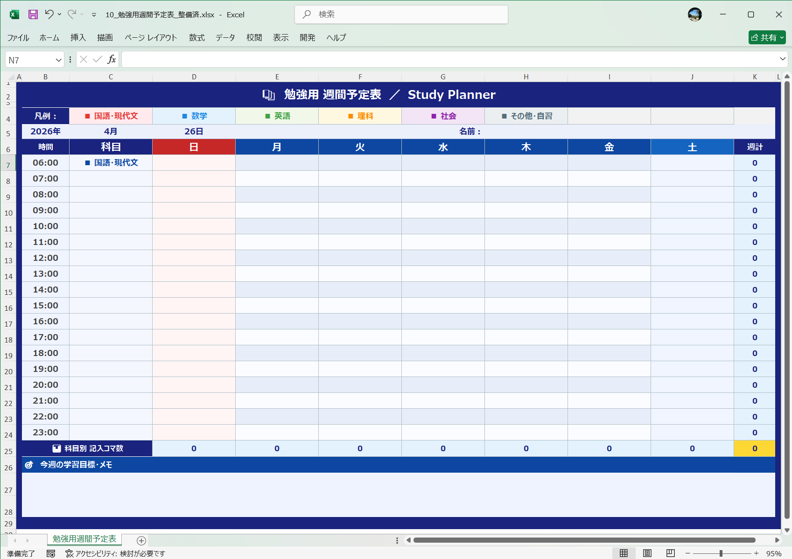Image resolution: width=792 pixels, height=559 pixels.
Task: Select the 06:00 time cell
Action: tap(46, 163)
